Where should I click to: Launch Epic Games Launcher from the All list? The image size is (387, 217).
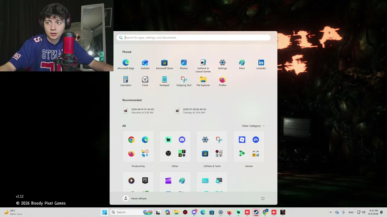(145, 181)
